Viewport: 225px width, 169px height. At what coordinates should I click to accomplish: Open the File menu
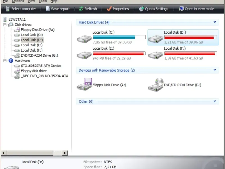tap(6, 1)
